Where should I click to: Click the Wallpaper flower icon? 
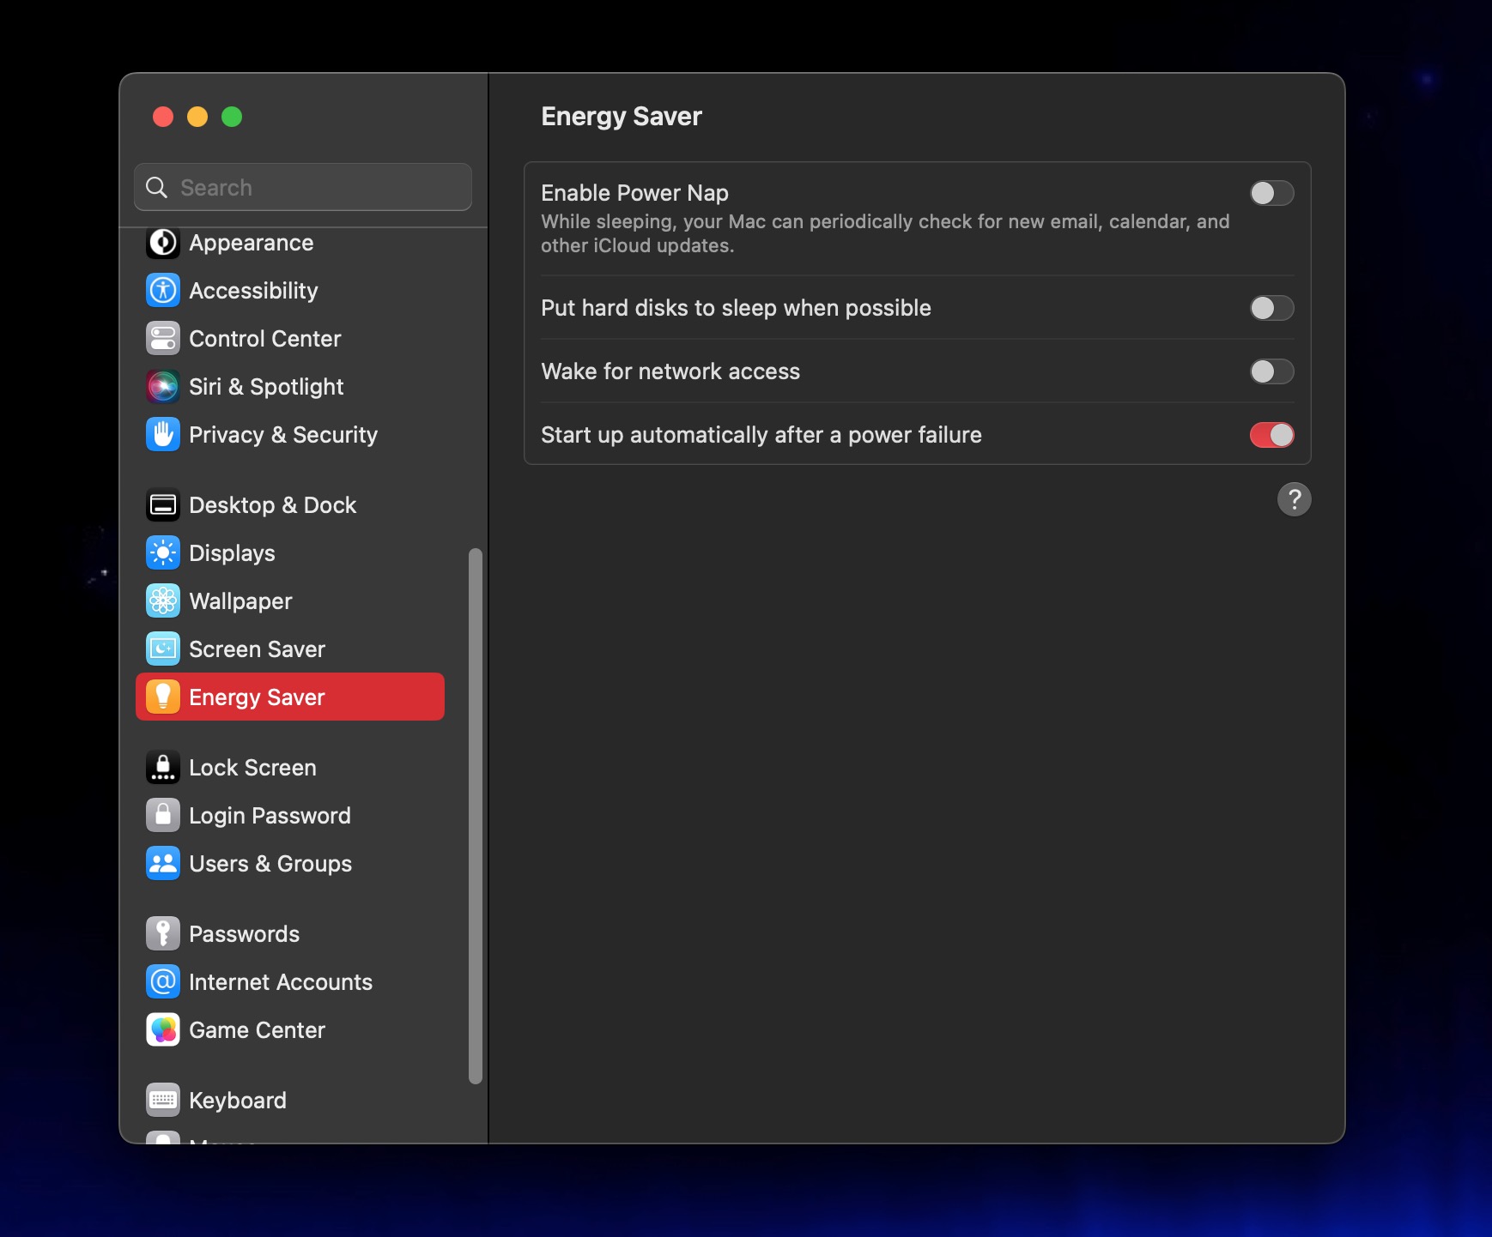click(163, 601)
